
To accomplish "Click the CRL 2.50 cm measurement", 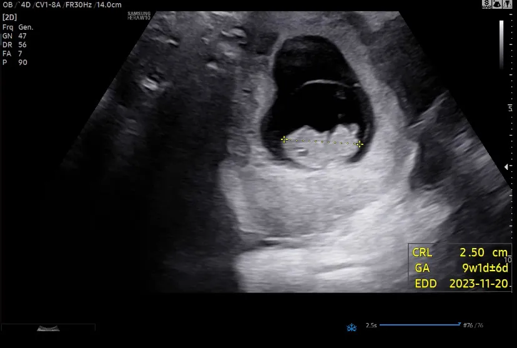I will click(460, 252).
